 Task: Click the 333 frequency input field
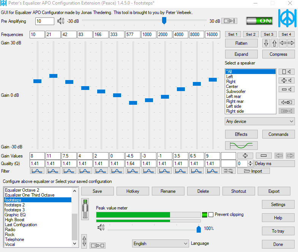tap(117, 35)
